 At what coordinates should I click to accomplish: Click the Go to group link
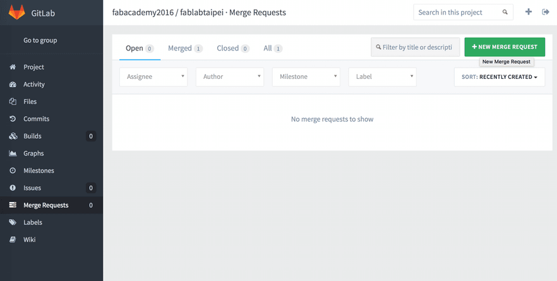[x=40, y=40]
